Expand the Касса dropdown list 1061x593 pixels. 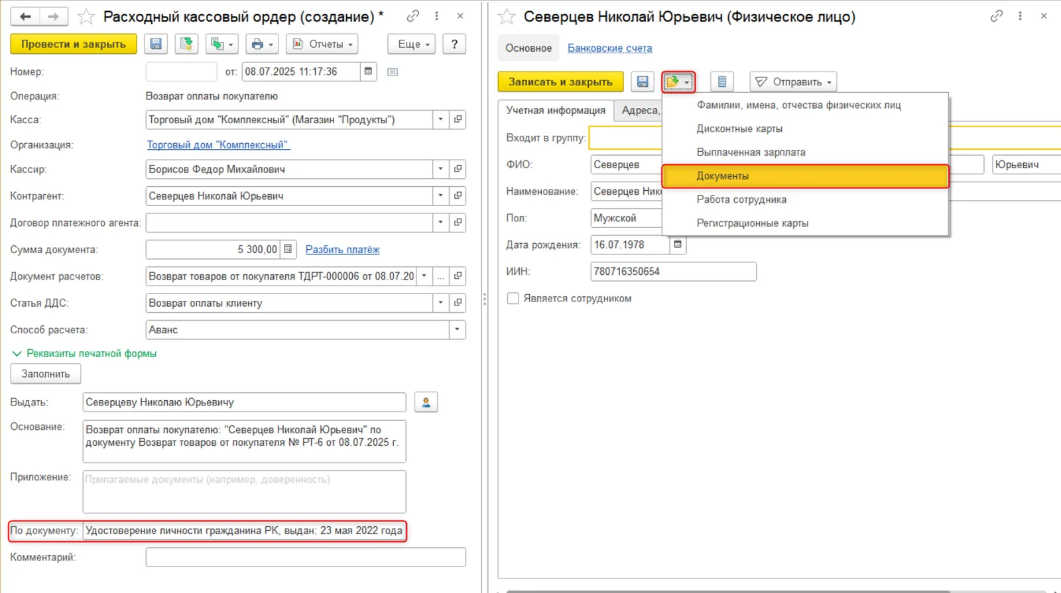441,120
